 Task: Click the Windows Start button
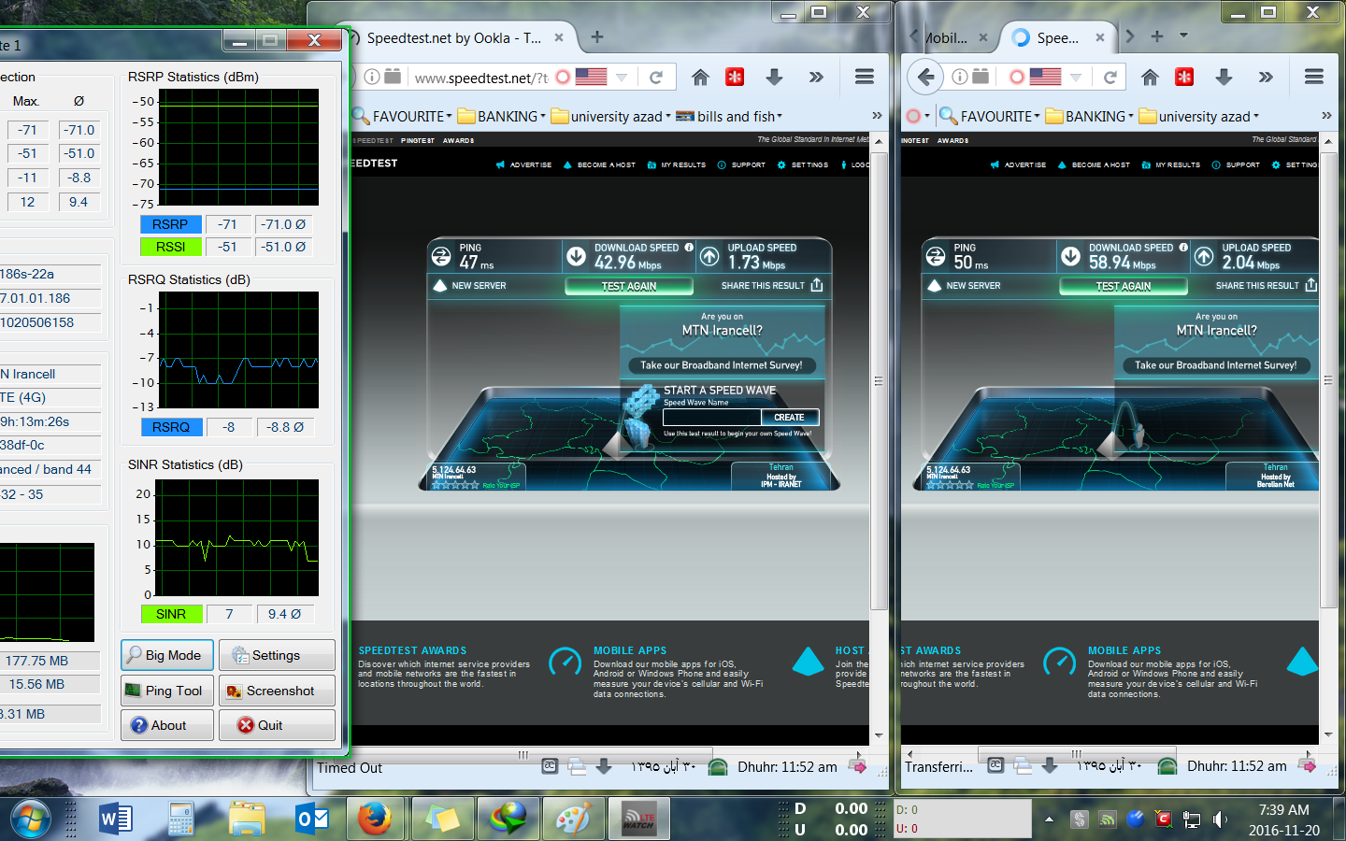[32, 820]
